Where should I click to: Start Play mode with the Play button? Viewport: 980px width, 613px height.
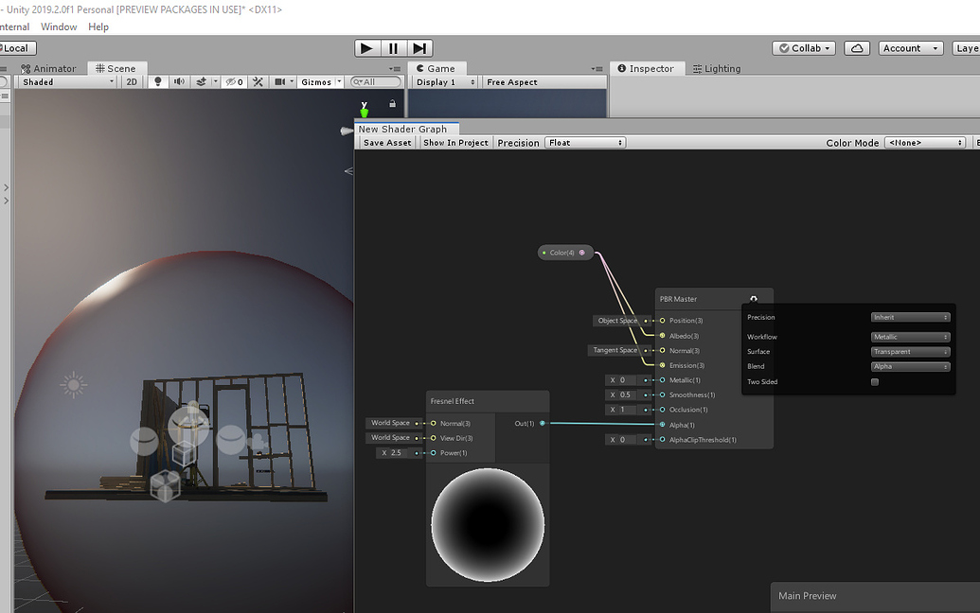tap(366, 48)
